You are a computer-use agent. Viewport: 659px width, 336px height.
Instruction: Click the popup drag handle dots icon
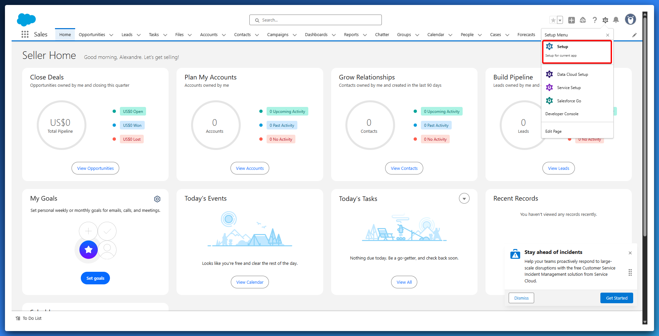point(630,272)
